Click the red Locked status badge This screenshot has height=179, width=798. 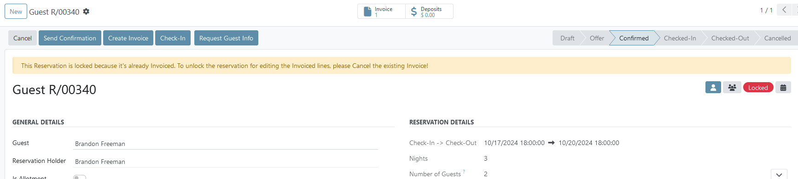(758, 88)
